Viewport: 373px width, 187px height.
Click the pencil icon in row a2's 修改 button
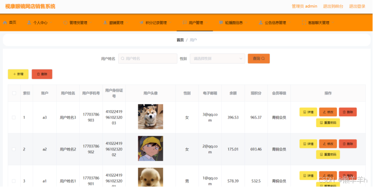pyautogui.click(x=324, y=144)
